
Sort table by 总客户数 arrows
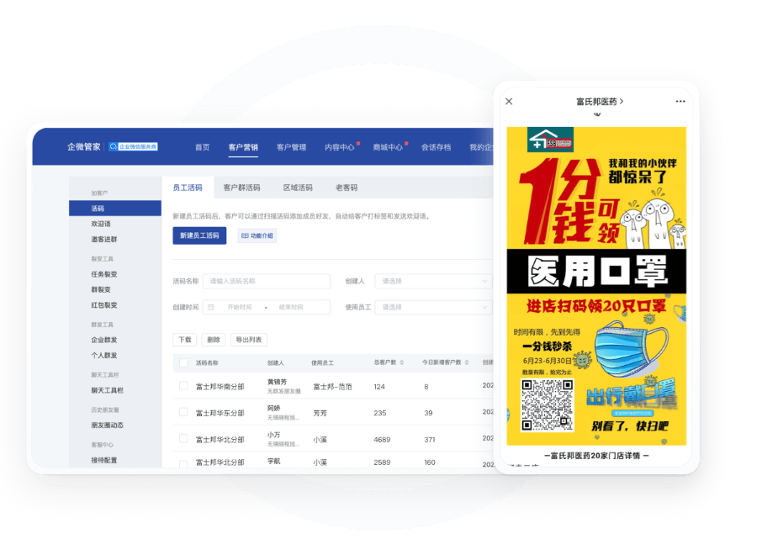[402, 362]
